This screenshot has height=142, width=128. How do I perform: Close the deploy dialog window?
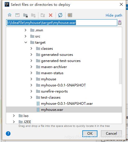point(121,4)
